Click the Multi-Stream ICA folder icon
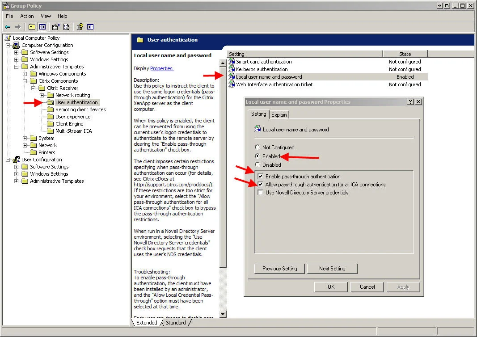477x337 pixels. click(x=50, y=131)
